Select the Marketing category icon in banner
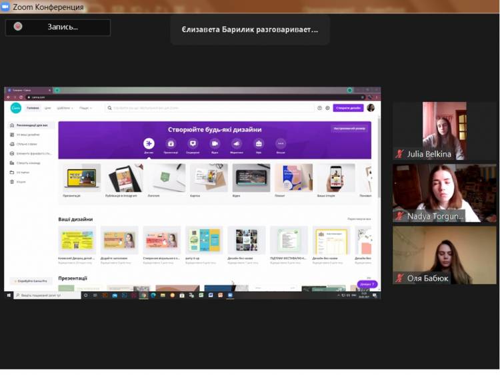 [x=237, y=143]
